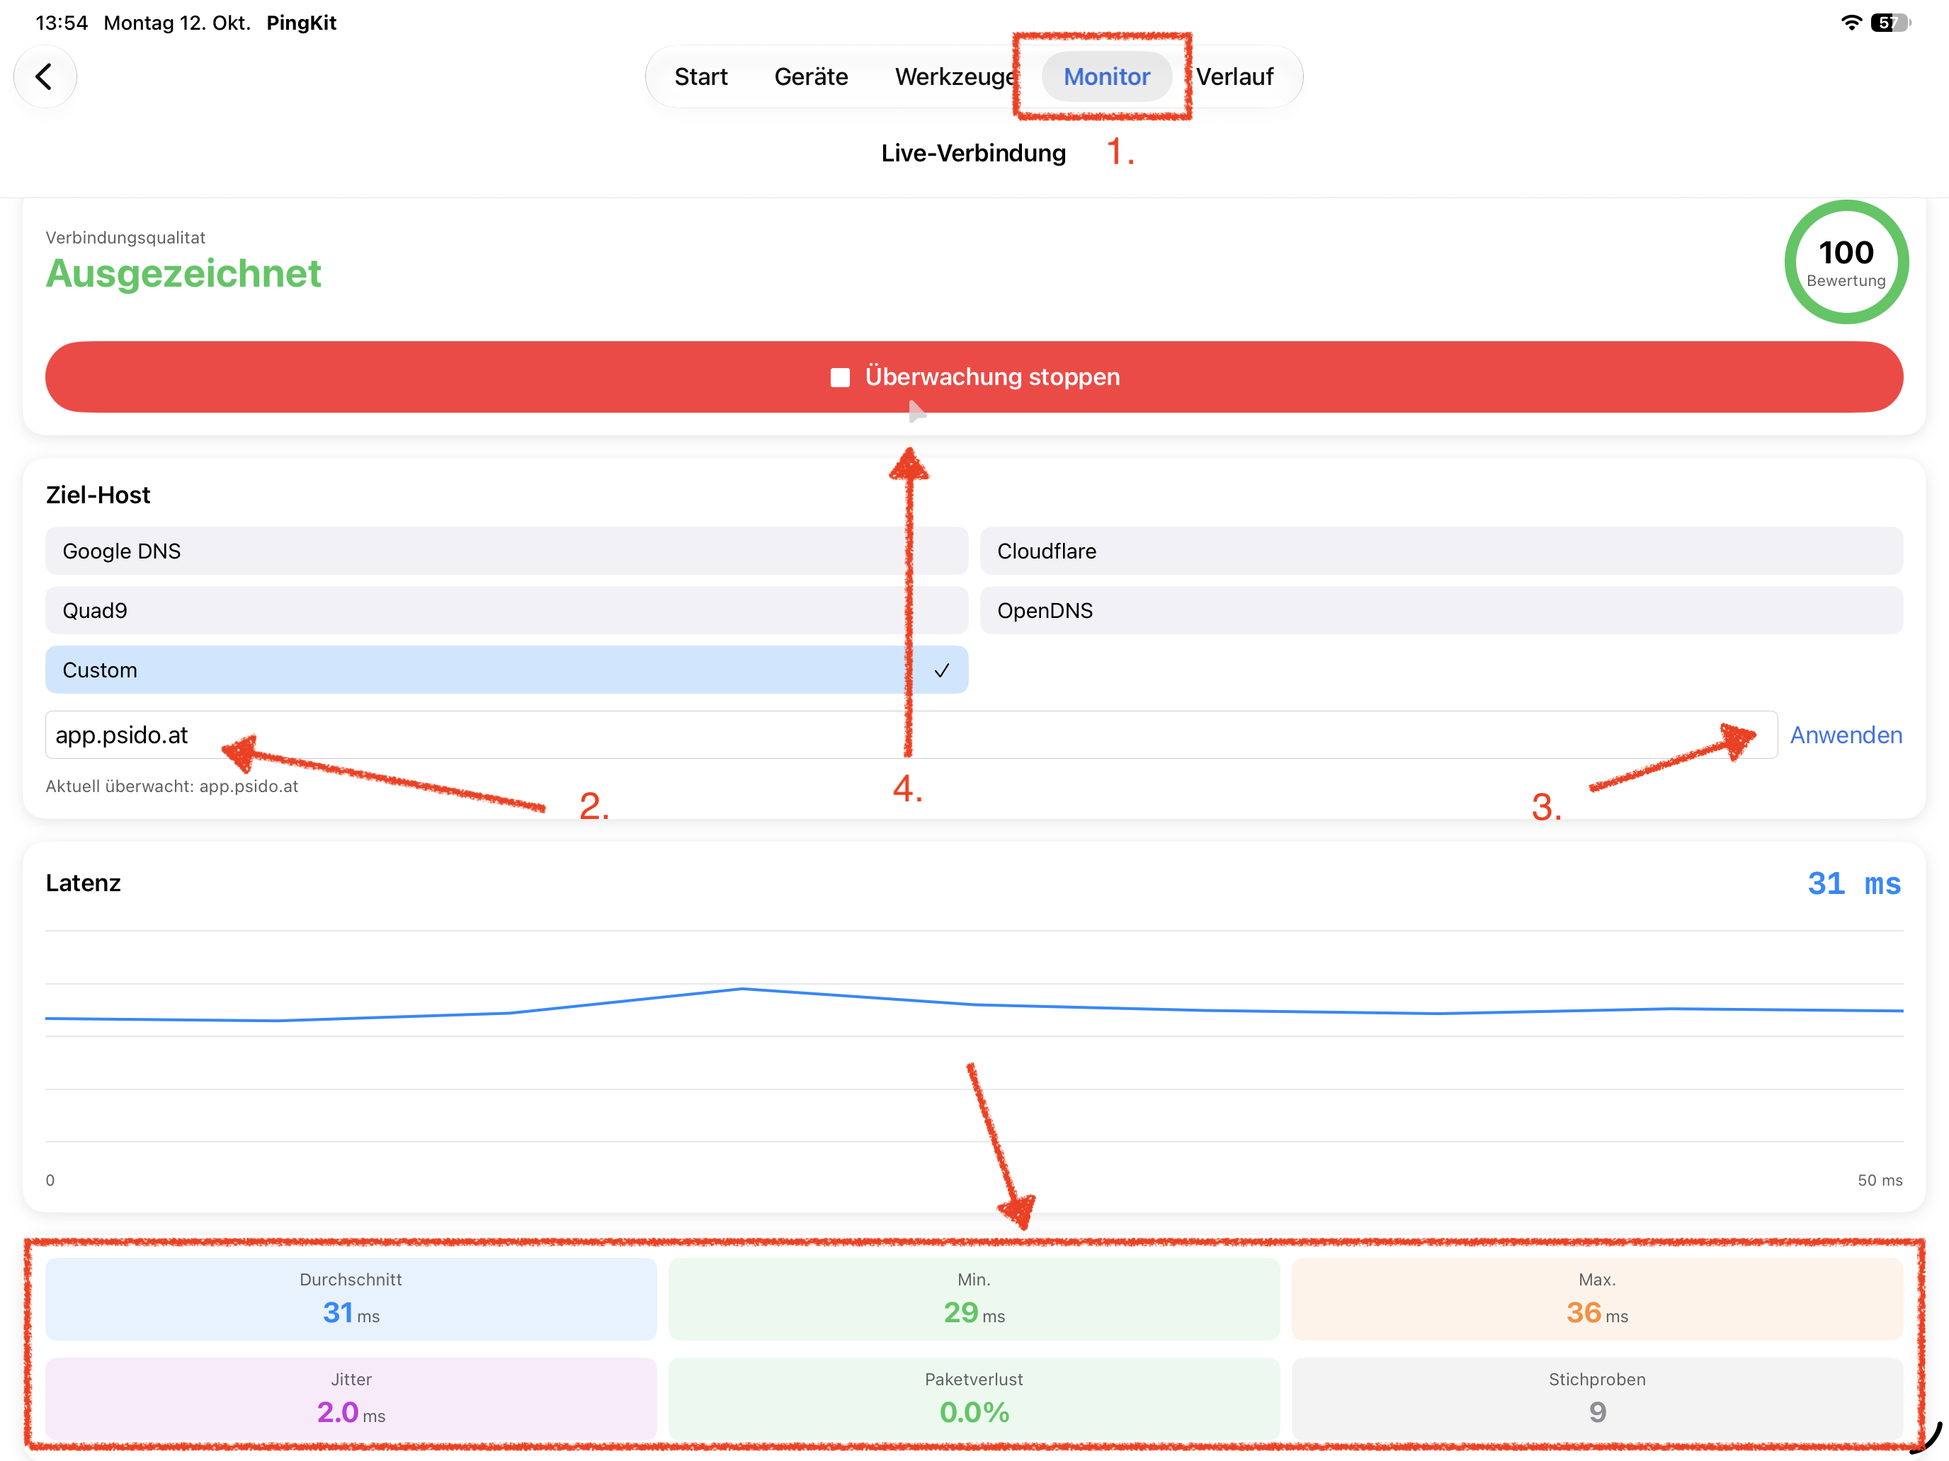Click the Max. 36 ms card
This screenshot has width=1949, height=1461.
[x=1596, y=1299]
